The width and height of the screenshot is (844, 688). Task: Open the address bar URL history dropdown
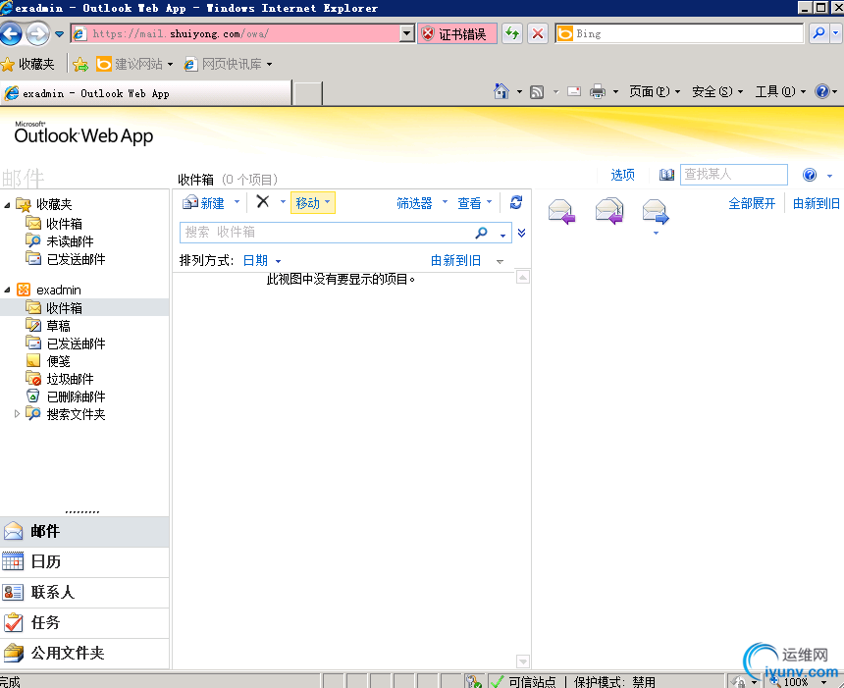[x=407, y=34]
